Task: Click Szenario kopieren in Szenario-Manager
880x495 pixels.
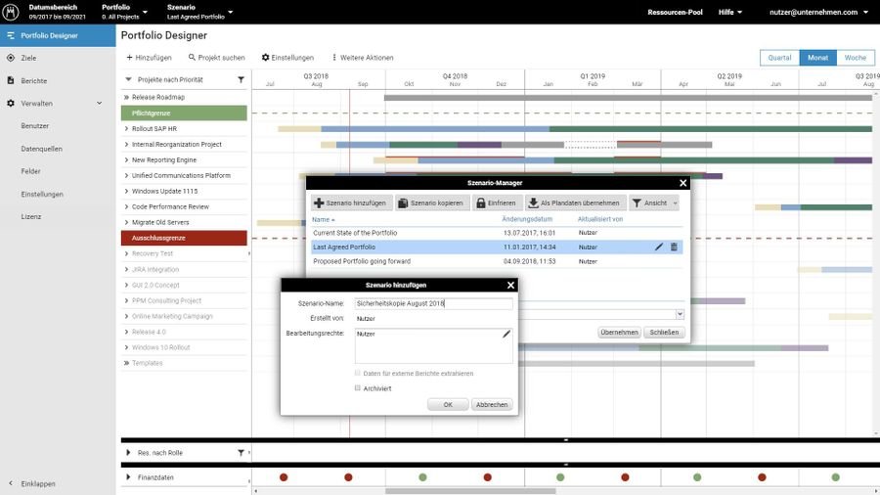Action: click(430, 203)
